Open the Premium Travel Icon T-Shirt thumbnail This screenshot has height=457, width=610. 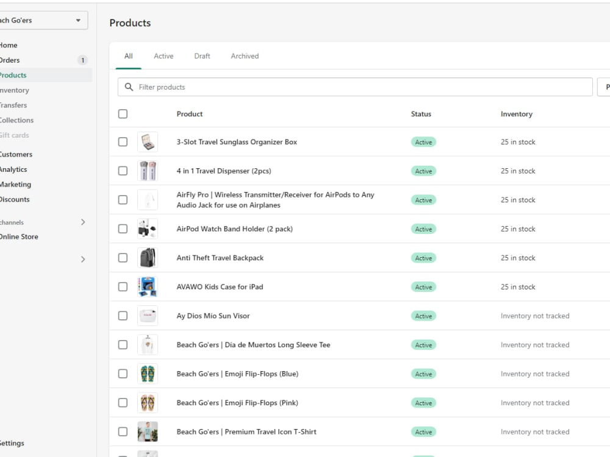[148, 432]
